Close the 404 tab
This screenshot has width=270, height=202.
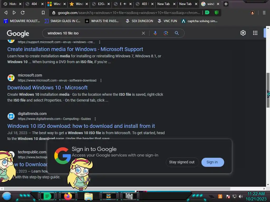click(x=42, y=4)
